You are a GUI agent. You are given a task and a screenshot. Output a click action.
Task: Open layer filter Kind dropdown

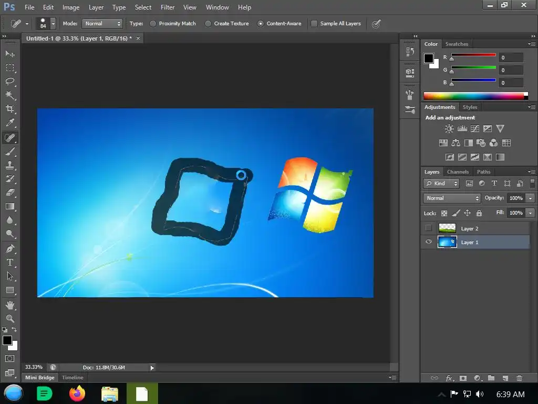(441, 184)
